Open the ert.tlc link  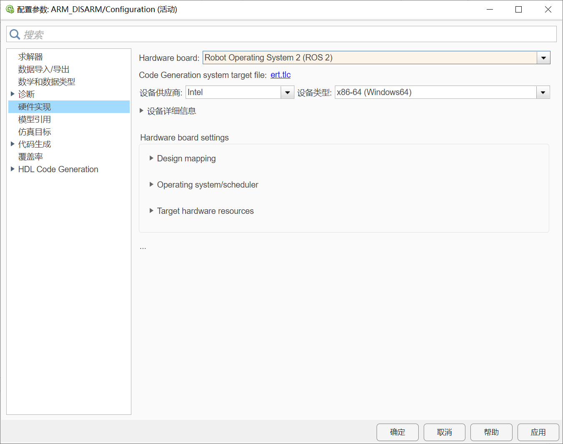pos(281,75)
